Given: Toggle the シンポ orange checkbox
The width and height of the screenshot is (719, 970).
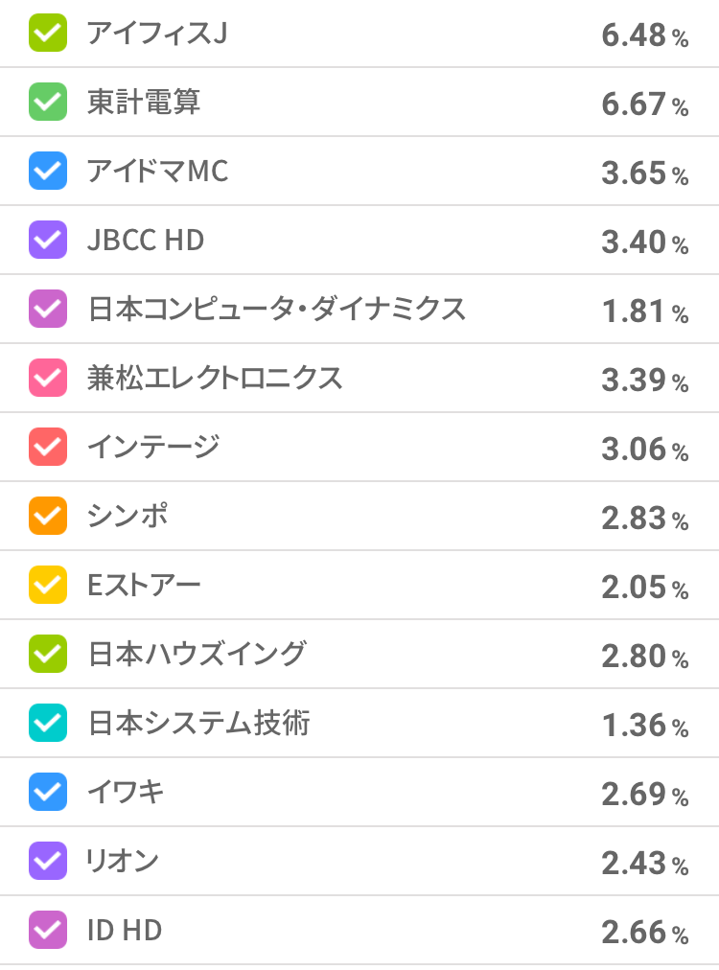Looking at the screenshot, I should 48,516.
